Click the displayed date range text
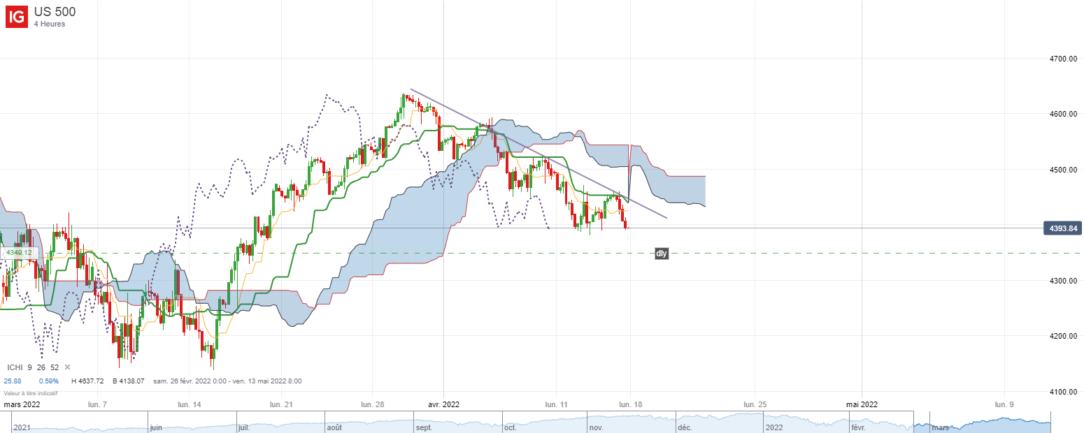 coord(226,381)
